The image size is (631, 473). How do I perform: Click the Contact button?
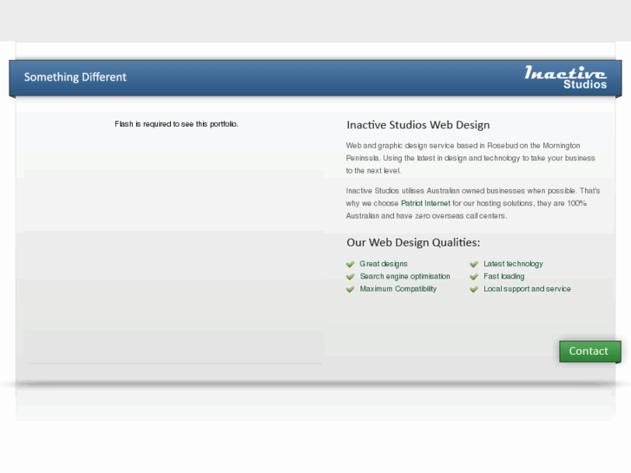589,351
